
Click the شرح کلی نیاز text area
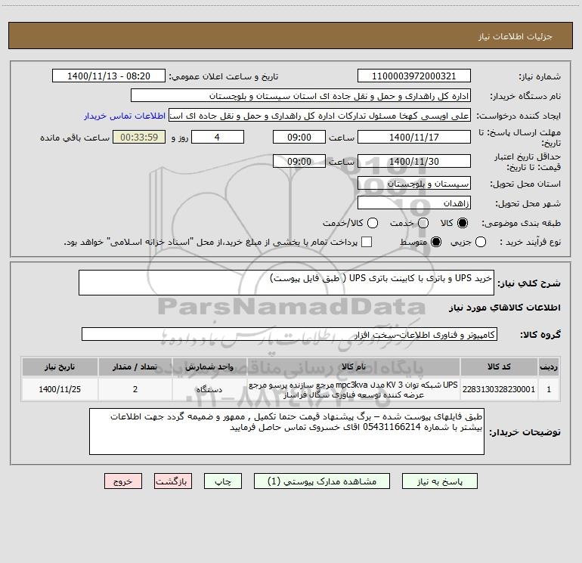point(286,283)
